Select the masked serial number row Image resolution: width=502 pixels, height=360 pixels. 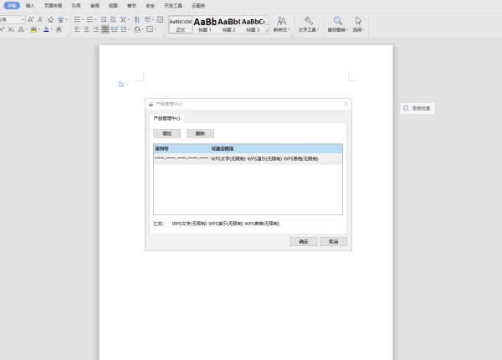[x=182, y=158]
